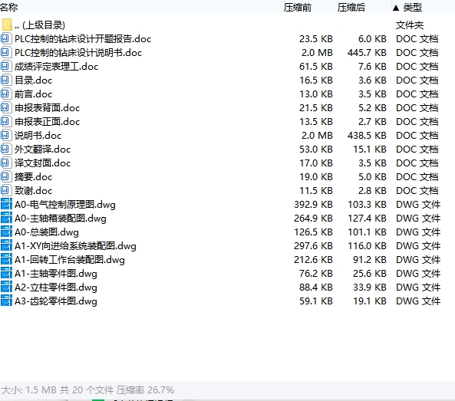Click the DWG icon beside A1-回转工作台装配图.dwg
This screenshot has width=455, height=401.
point(6,259)
